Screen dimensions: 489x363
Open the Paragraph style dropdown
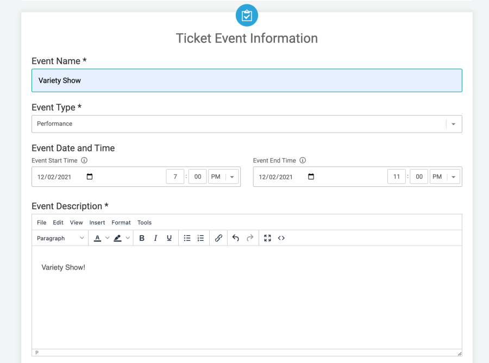point(60,238)
